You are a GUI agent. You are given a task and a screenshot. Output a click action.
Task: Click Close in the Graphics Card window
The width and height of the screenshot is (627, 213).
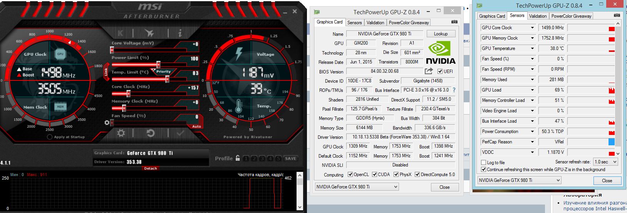(444, 187)
